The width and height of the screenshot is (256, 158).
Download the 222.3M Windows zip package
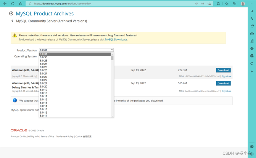pyautogui.click(x=223, y=70)
